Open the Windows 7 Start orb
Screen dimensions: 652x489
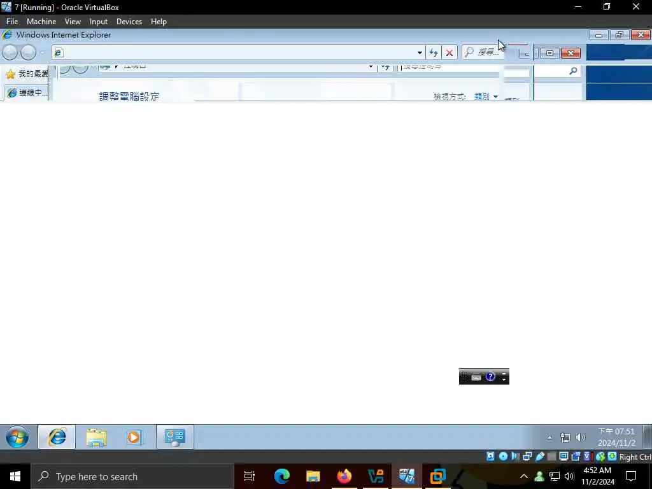(17, 437)
